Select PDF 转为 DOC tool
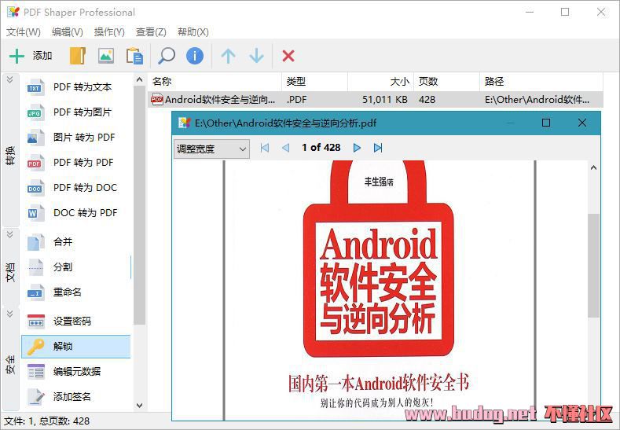This screenshot has width=620, height=430. tap(76, 188)
